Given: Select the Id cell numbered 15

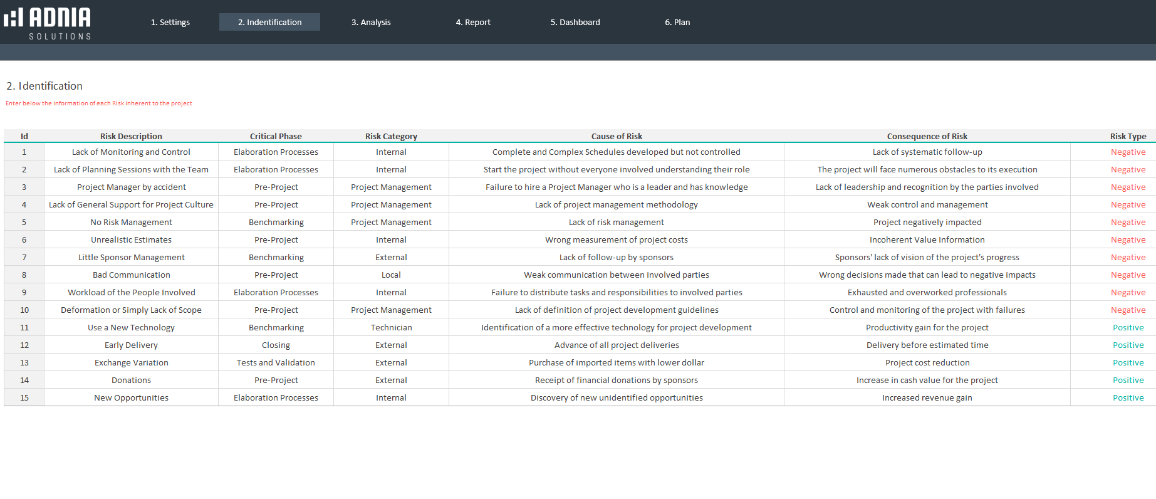Looking at the screenshot, I should [24, 397].
